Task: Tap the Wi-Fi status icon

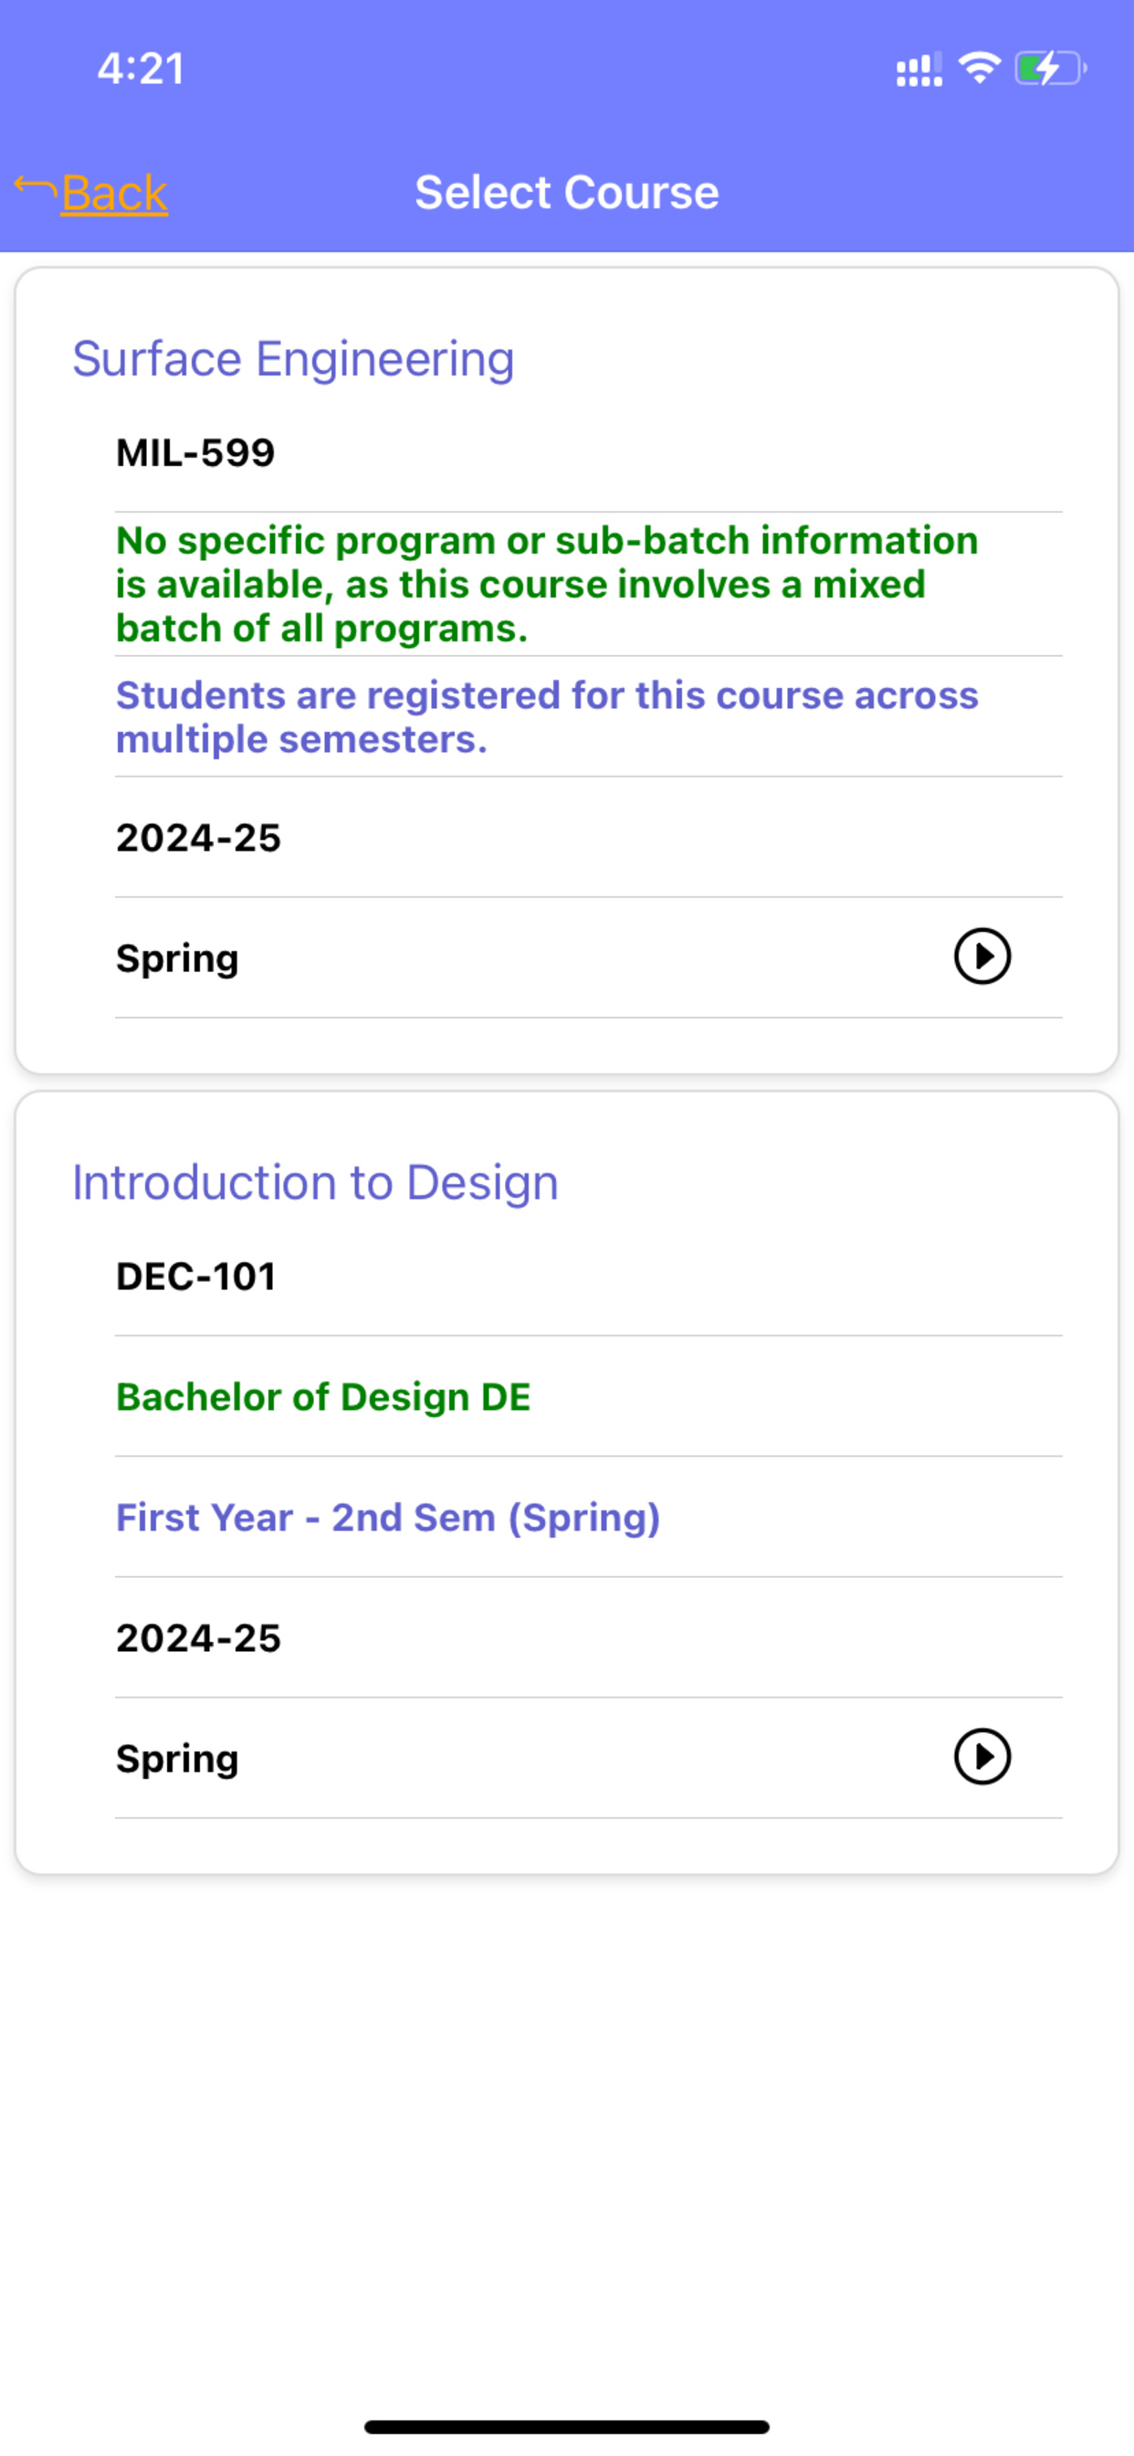Action: (x=980, y=69)
